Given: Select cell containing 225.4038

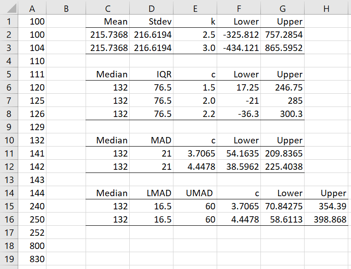Looking at the screenshot, I should pos(282,167).
